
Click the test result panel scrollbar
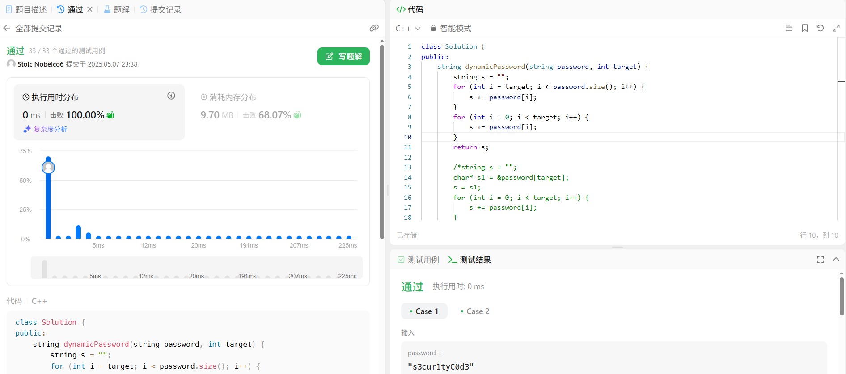(x=842, y=297)
